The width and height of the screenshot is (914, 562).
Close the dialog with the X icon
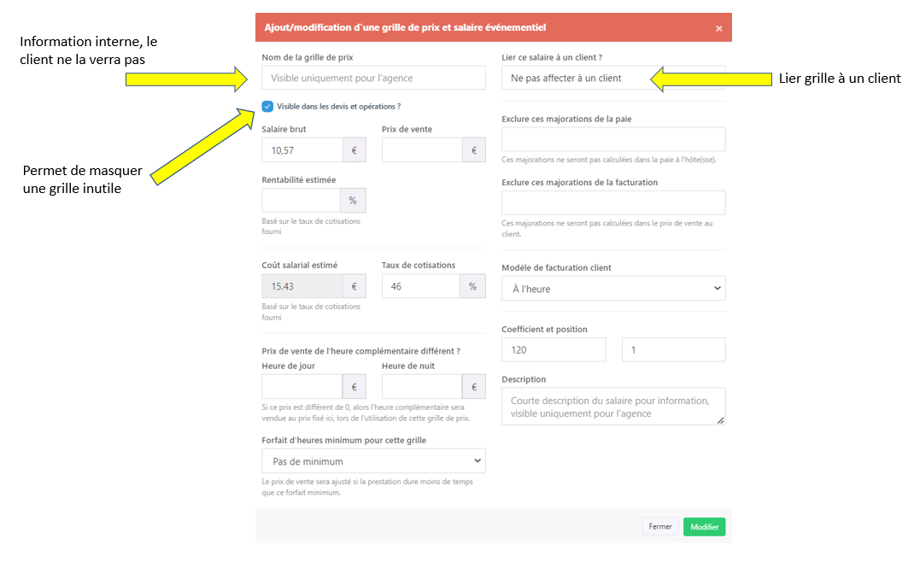(718, 28)
